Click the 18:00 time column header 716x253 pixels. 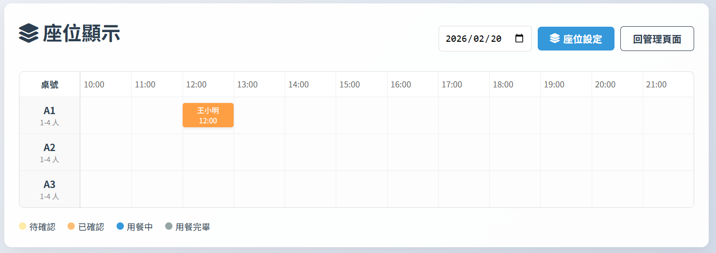coord(503,84)
